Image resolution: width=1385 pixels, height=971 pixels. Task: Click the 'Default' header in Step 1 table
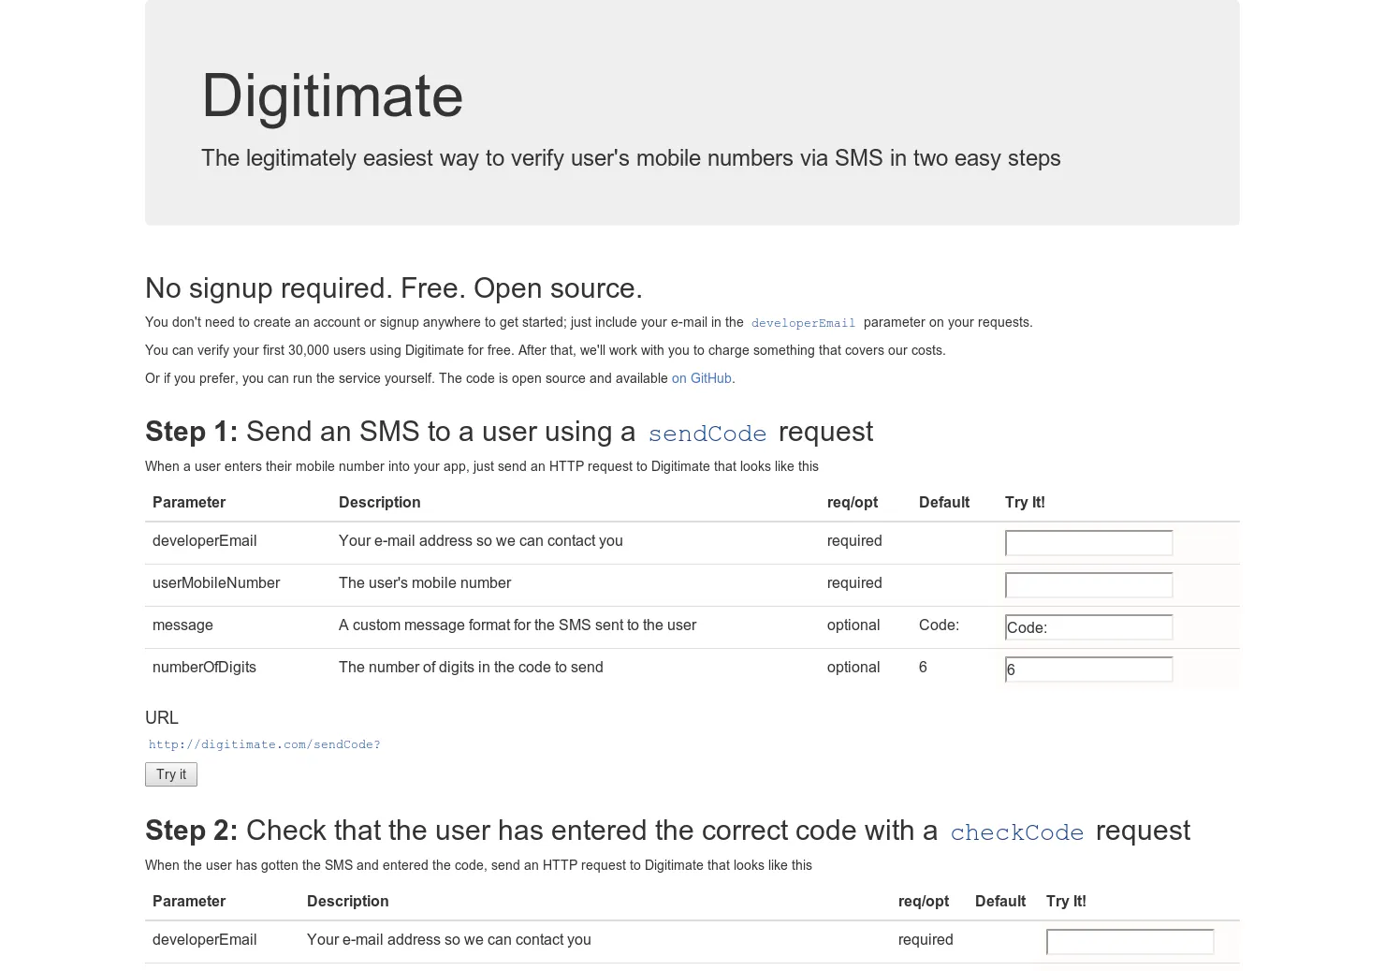point(944,503)
